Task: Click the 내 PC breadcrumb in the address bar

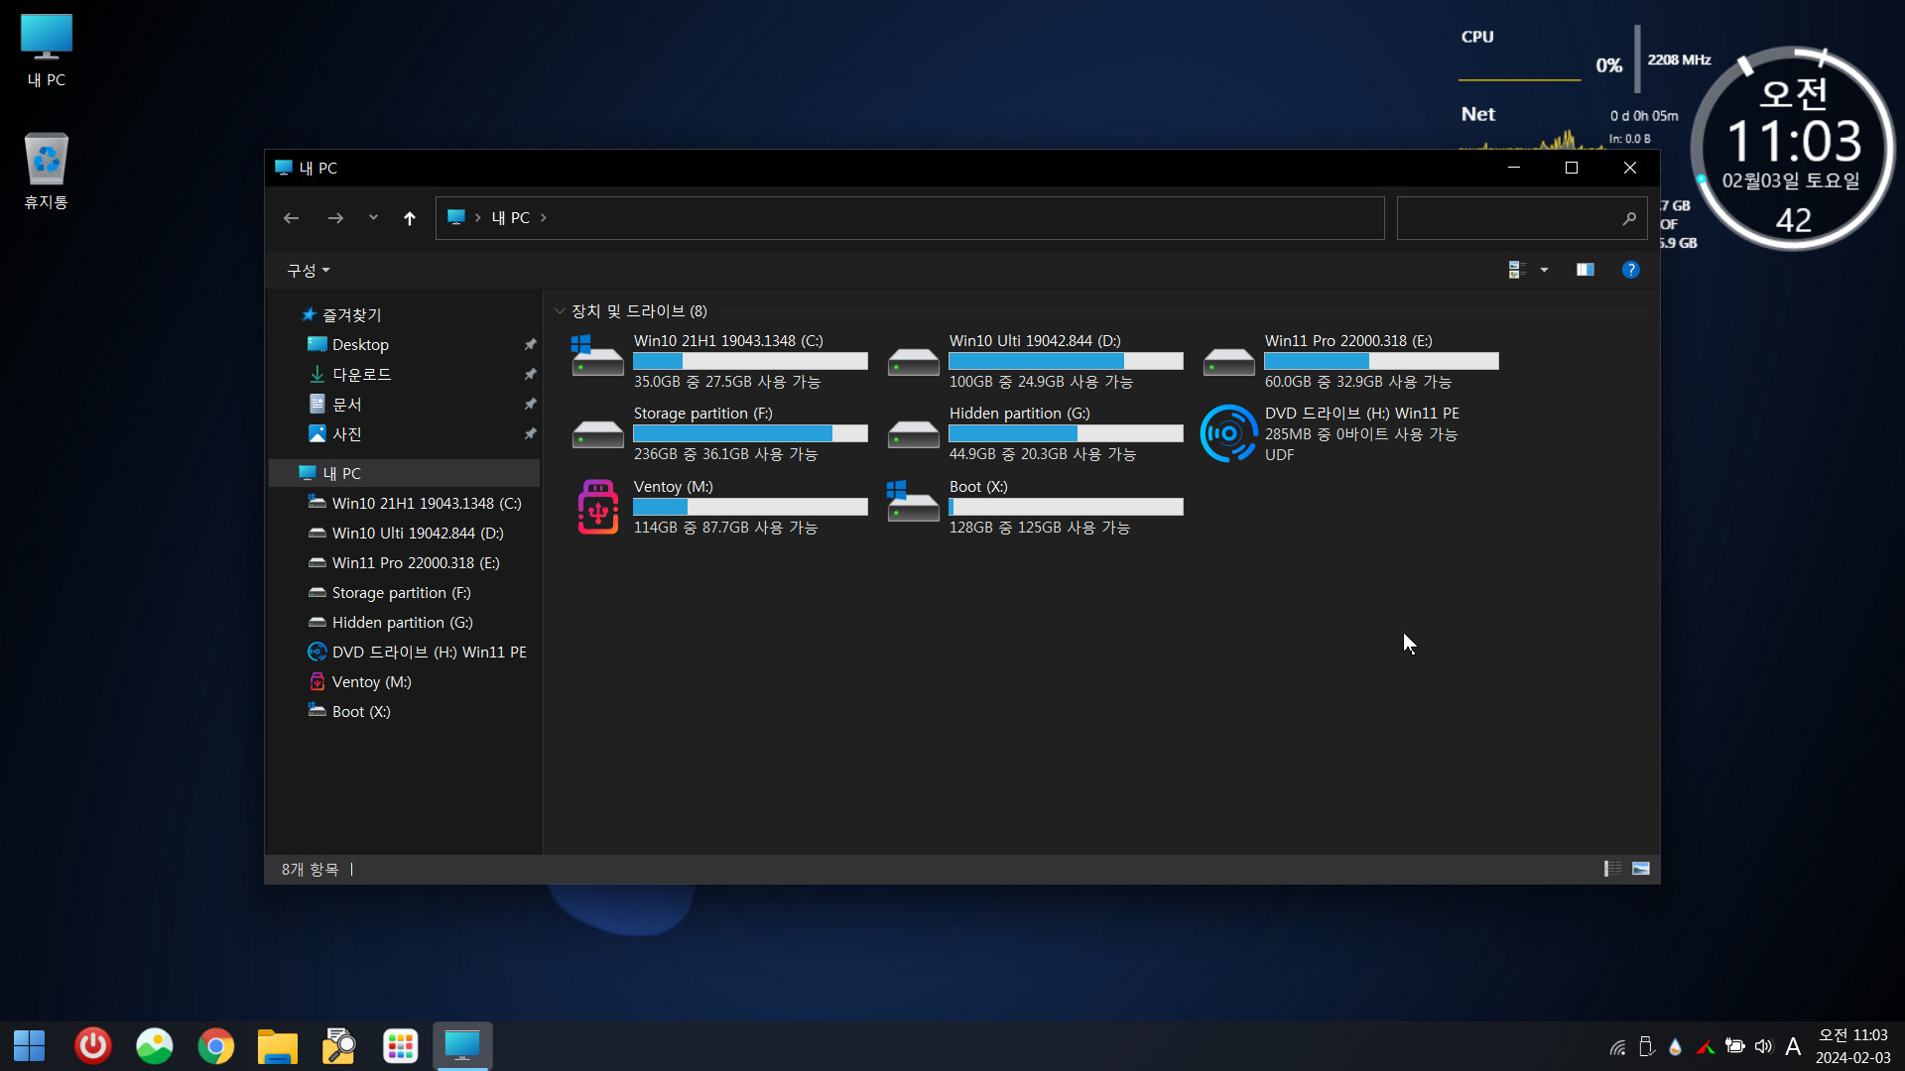Action: pos(510,217)
